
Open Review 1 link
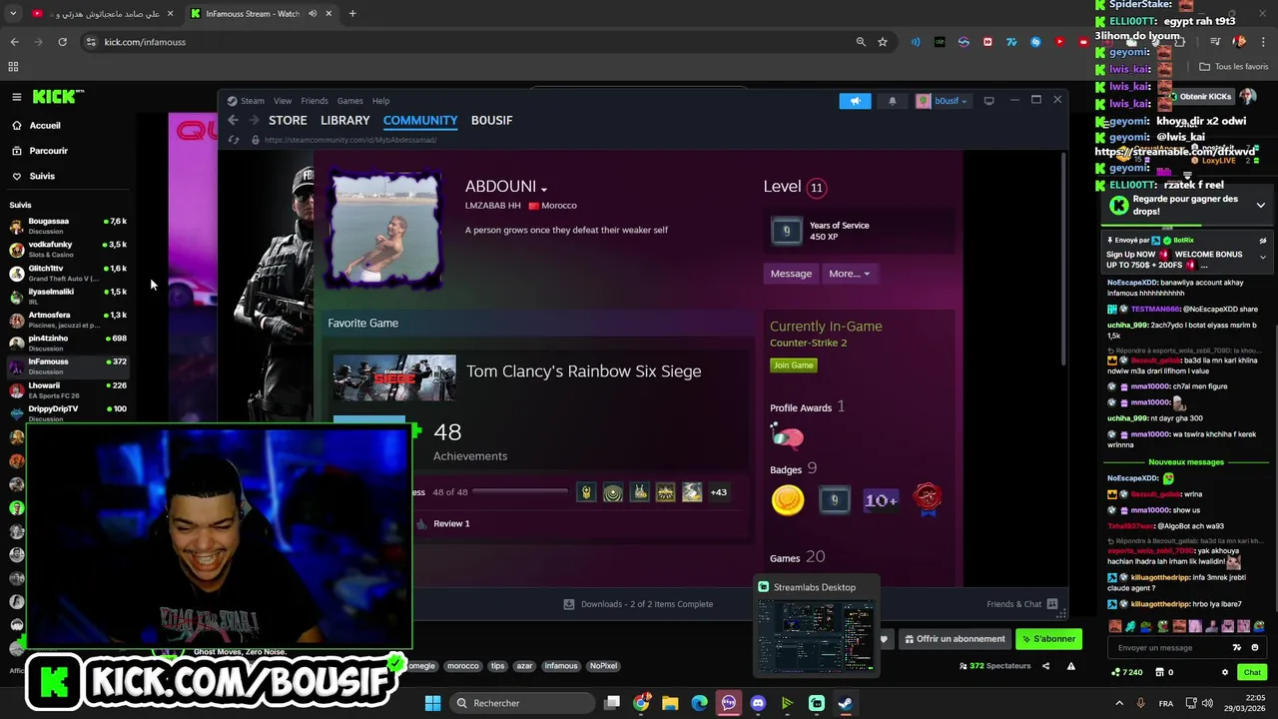point(451,523)
